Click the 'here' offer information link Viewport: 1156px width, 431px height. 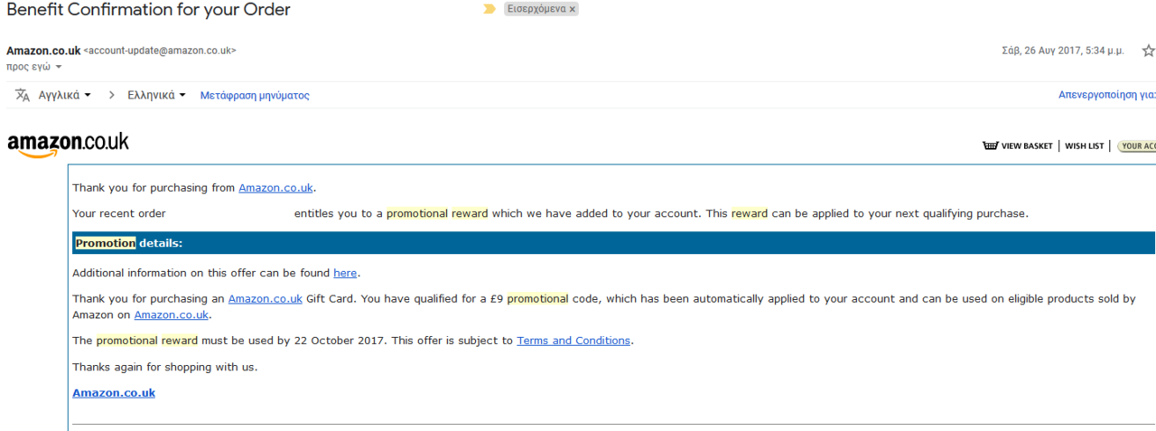point(345,273)
